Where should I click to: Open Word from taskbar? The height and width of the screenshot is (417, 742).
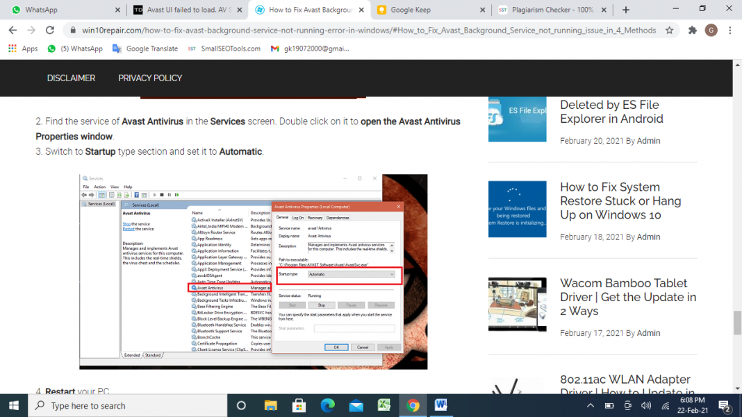tap(441, 406)
